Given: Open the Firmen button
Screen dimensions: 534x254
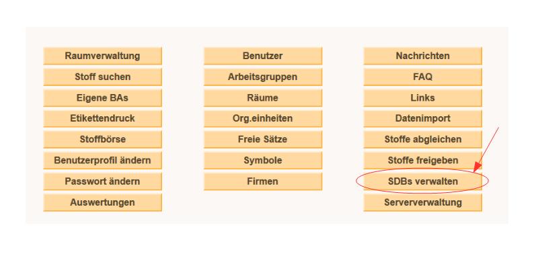Looking at the screenshot, I should coord(263,181).
